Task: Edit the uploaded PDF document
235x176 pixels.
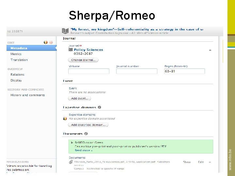Action: point(201,162)
